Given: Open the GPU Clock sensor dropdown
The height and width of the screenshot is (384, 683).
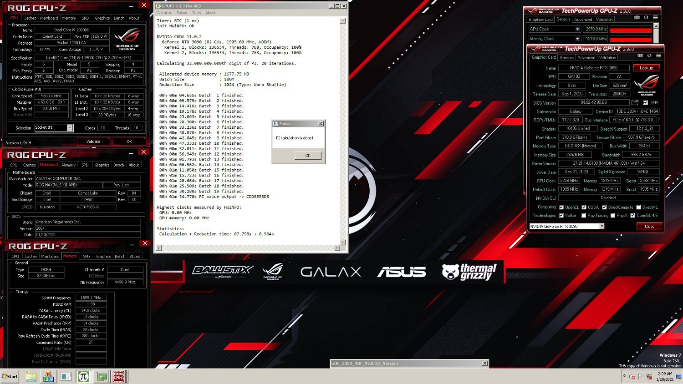Looking at the screenshot, I should [577, 29].
